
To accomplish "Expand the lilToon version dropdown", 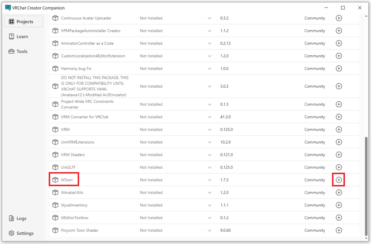I will (x=209, y=180).
